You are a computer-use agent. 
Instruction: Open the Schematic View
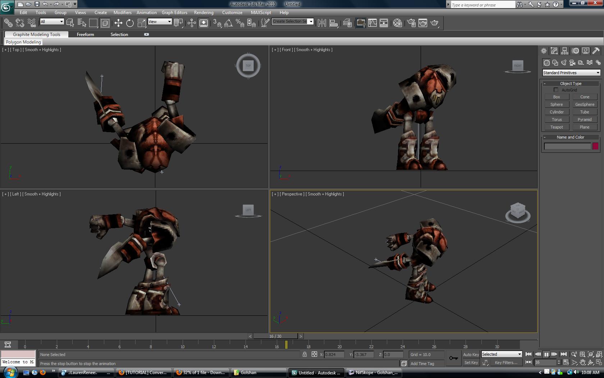tap(384, 23)
